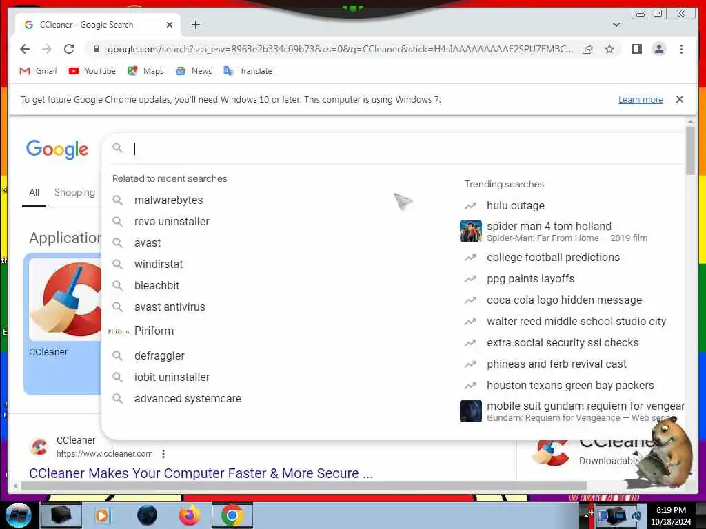This screenshot has width=706, height=529.
Task: Click the horizontal page scrollbar
Action: point(304,486)
